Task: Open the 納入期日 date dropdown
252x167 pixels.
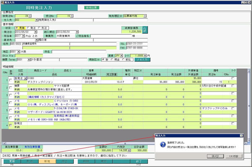Action: (x=77, y=32)
